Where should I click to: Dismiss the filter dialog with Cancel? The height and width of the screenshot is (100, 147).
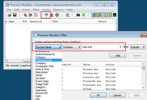point(117,95)
